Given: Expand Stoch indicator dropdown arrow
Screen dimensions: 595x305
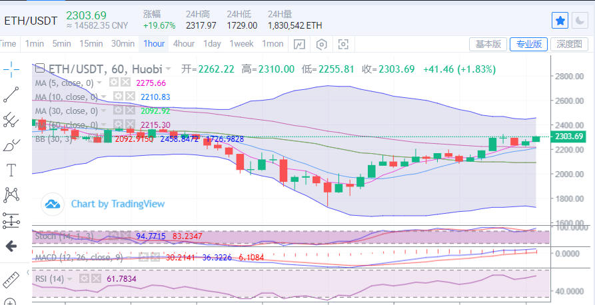Looking at the screenshot, I should click(101, 236).
